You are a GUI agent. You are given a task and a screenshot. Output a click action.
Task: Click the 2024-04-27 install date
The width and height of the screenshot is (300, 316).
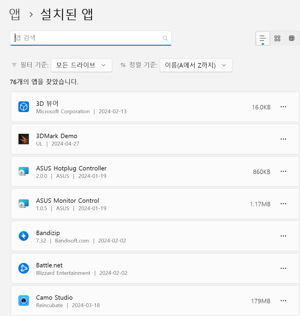tap(65, 144)
